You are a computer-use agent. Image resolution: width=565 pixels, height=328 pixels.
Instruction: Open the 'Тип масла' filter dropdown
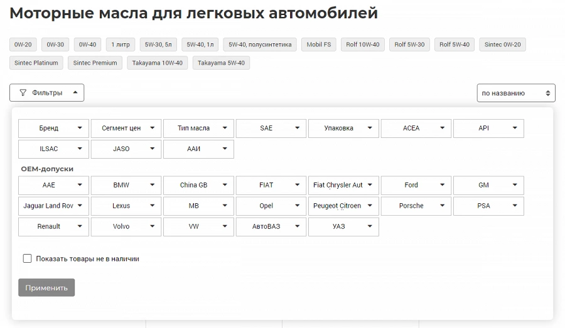point(198,128)
